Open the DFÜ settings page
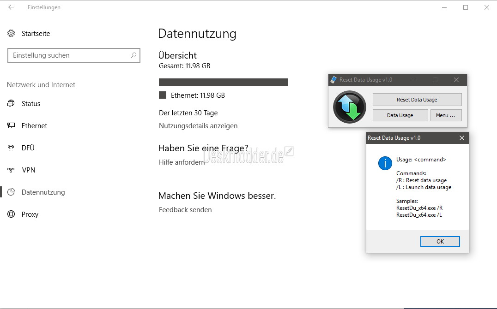 (28, 148)
